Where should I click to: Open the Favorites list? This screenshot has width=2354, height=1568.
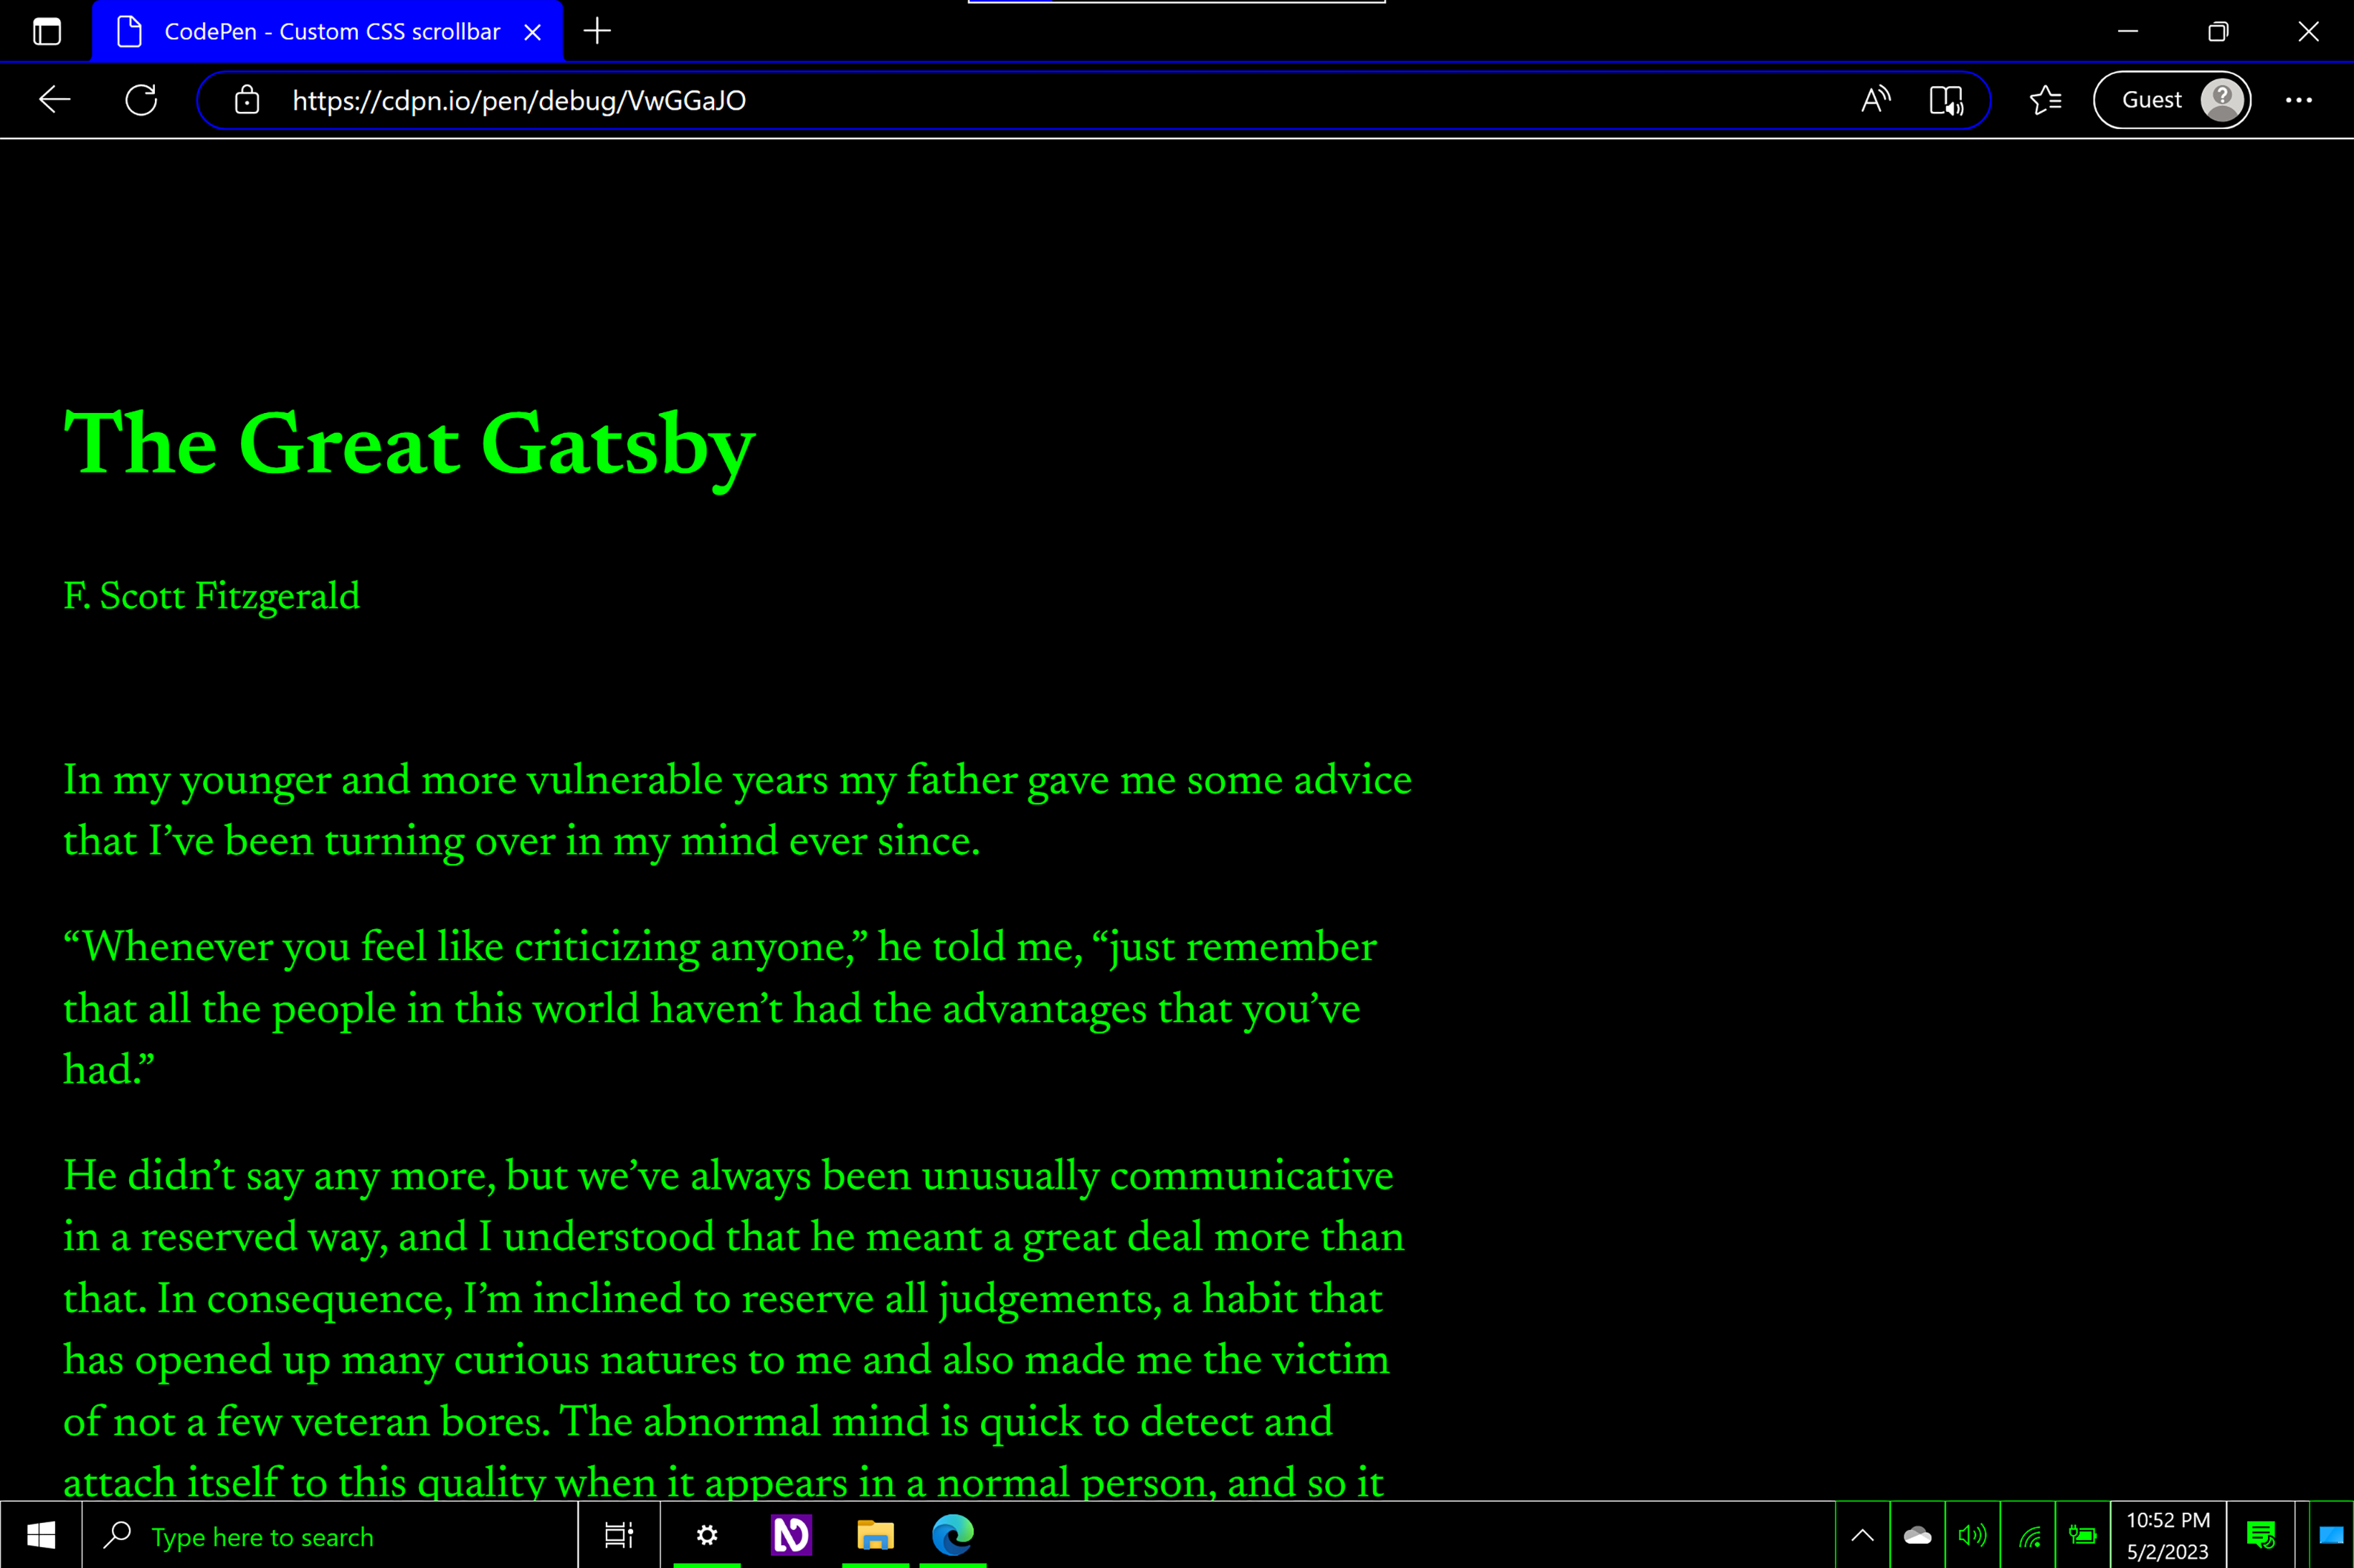[x=2046, y=100]
